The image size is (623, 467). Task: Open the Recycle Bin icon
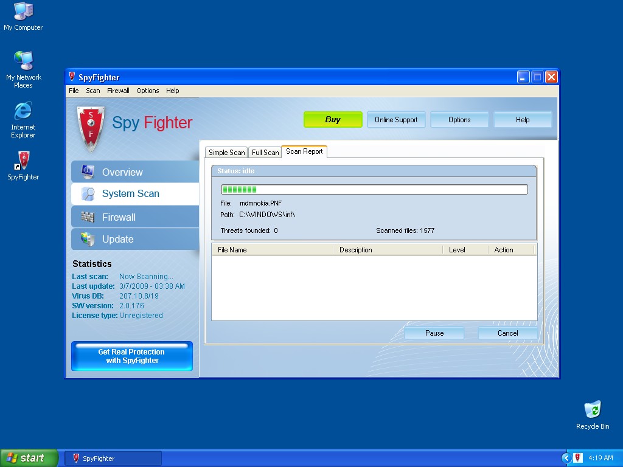(x=592, y=411)
